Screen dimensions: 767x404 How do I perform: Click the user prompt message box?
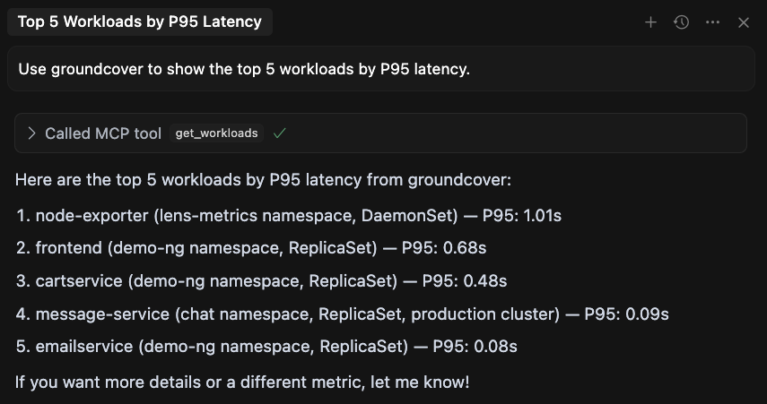tap(380, 69)
